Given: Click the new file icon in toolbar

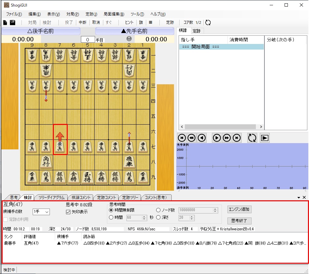Looking at the screenshot, I should [5, 22].
